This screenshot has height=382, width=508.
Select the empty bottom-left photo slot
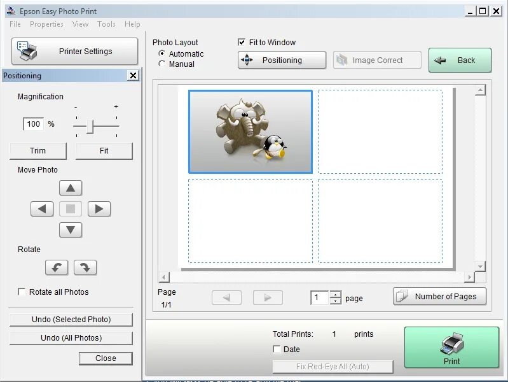click(251, 221)
